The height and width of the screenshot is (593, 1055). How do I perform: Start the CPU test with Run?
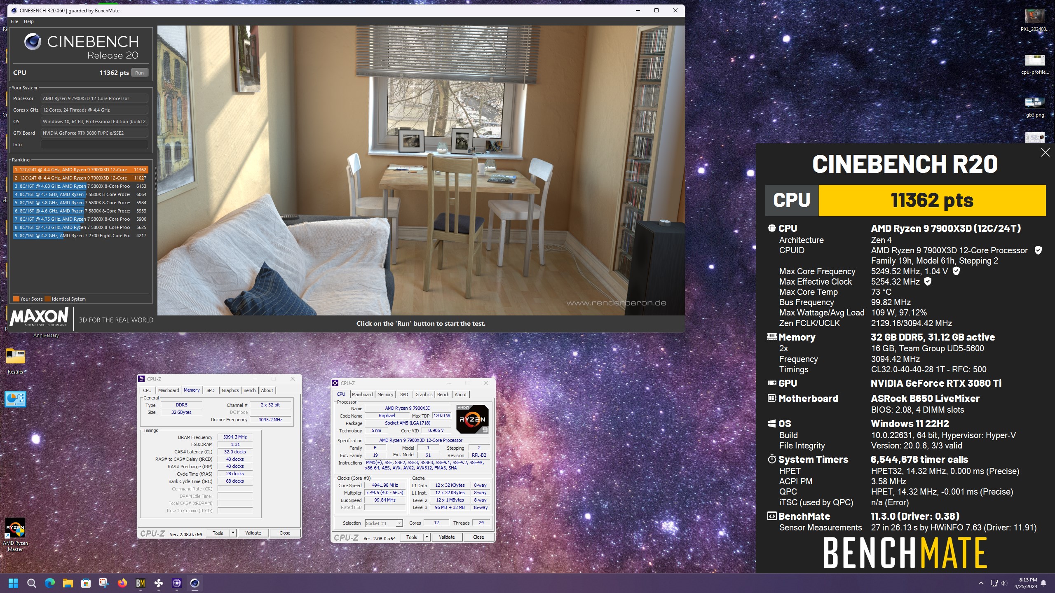click(140, 73)
